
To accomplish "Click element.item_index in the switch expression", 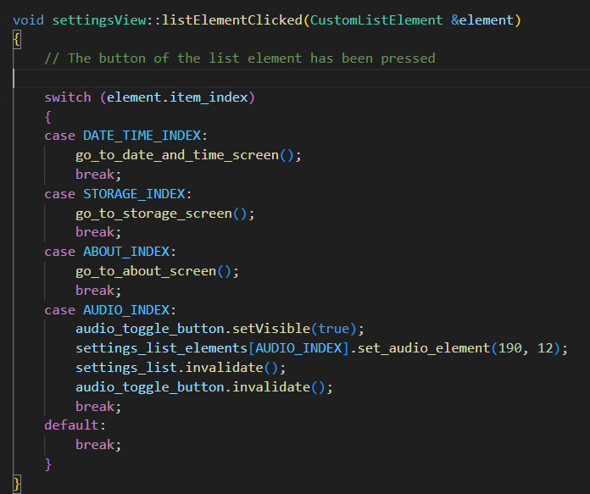I will click(x=177, y=97).
